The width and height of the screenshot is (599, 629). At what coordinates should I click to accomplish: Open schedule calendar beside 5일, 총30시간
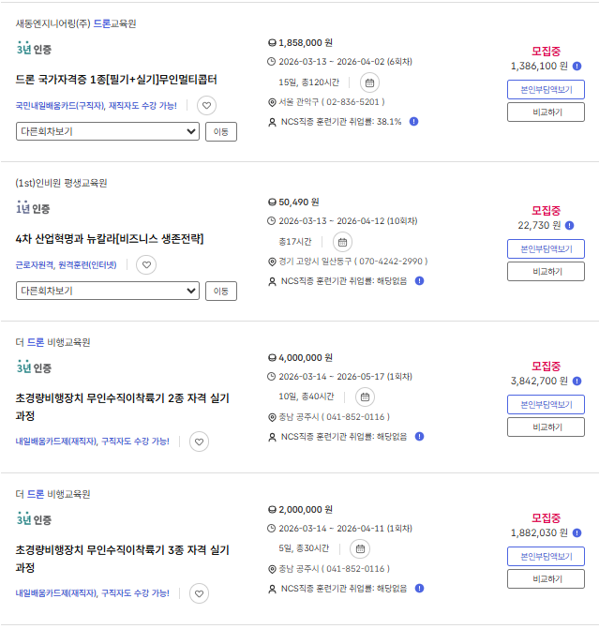(x=360, y=548)
